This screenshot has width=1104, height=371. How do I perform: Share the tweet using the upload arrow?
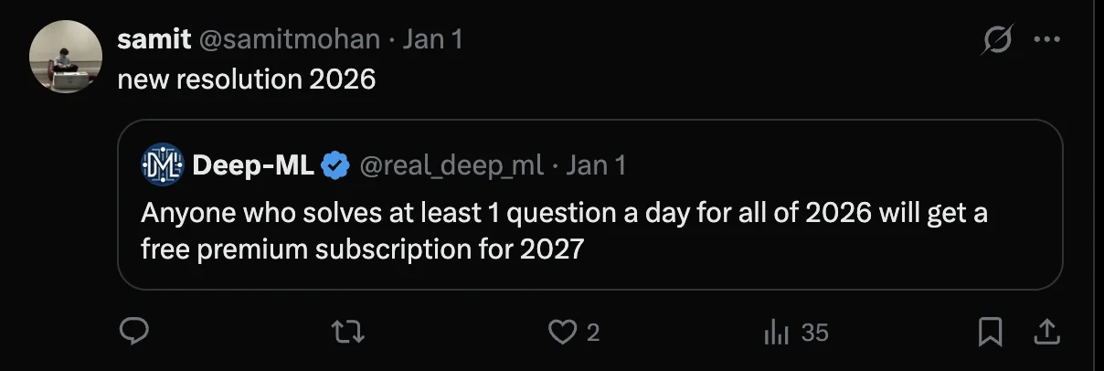pos(1048,333)
